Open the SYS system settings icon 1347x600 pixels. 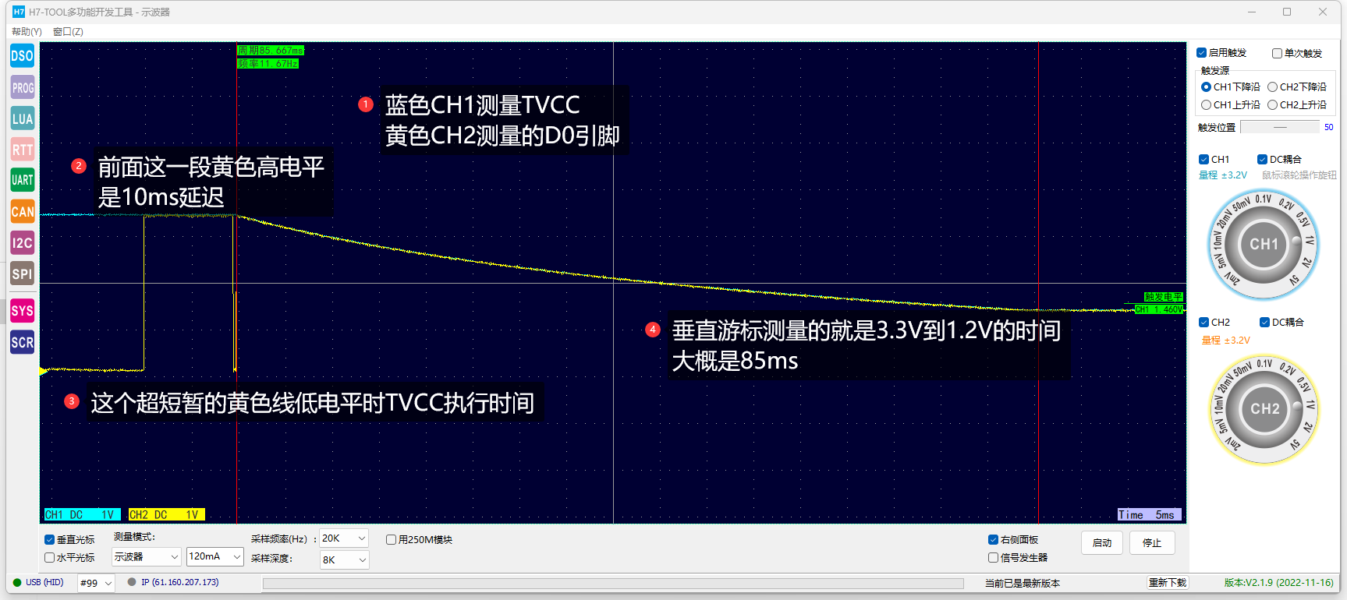click(22, 310)
